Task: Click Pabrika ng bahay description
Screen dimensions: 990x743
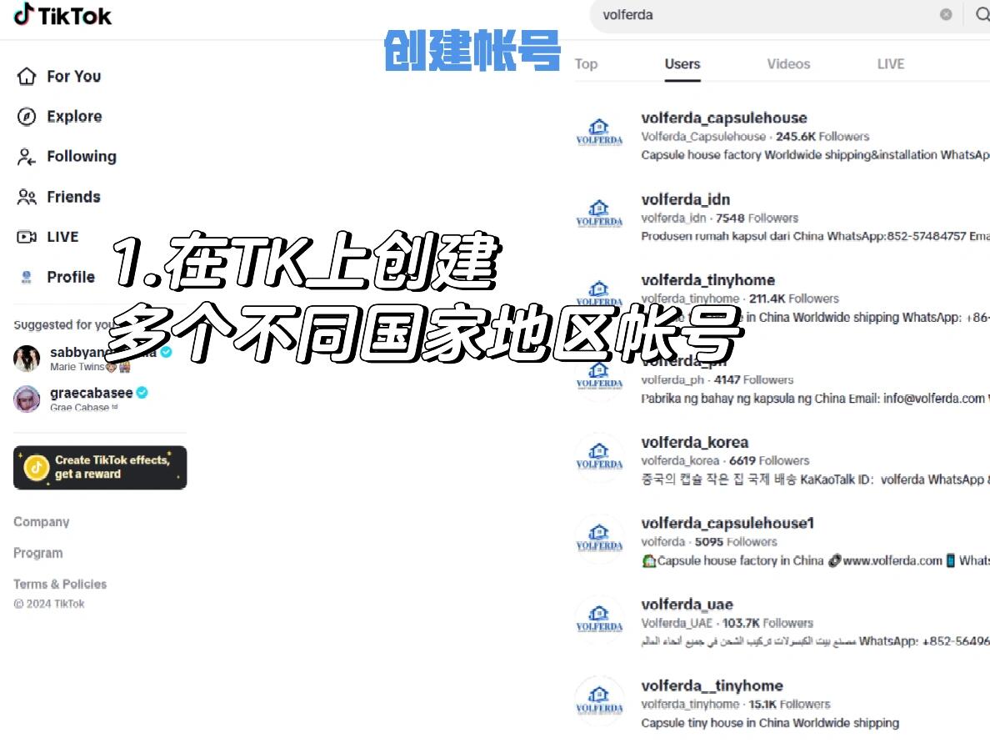Action: coord(815,398)
